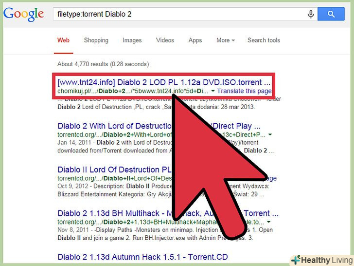The width and height of the screenshot is (354, 266).
Task: Click the About 4,770 results text
Action: pos(103,64)
